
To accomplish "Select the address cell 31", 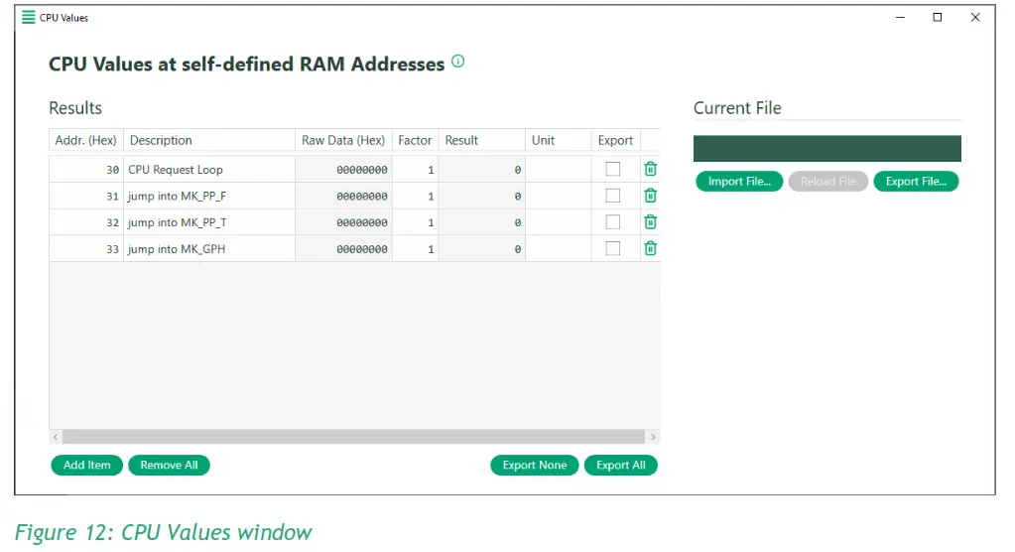I will [86, 196].
